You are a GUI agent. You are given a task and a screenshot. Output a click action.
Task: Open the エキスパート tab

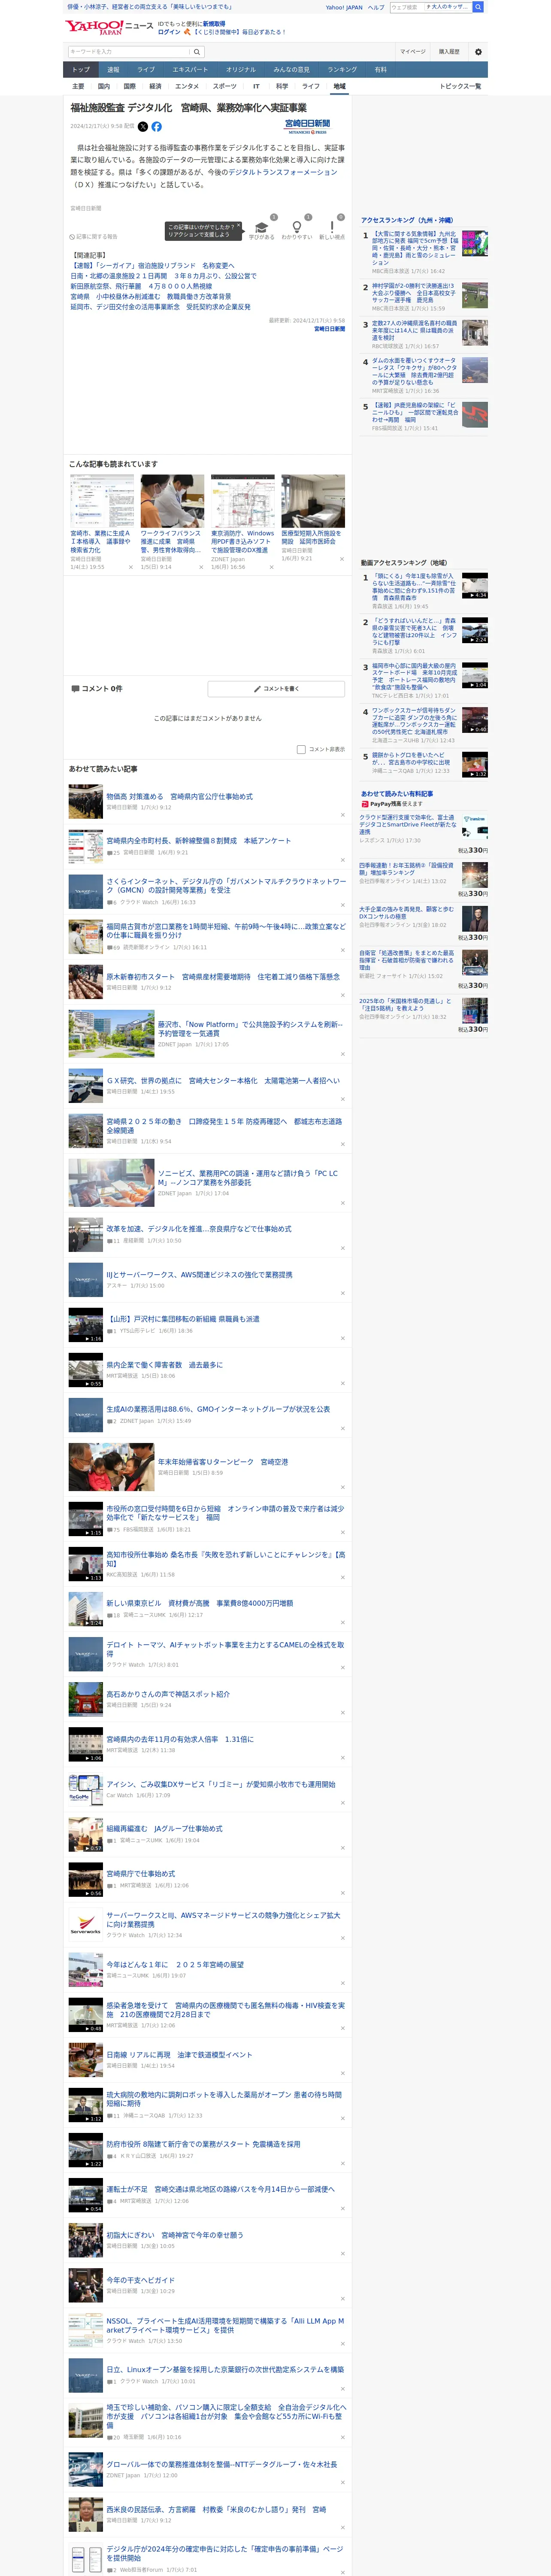pos(190,70)
